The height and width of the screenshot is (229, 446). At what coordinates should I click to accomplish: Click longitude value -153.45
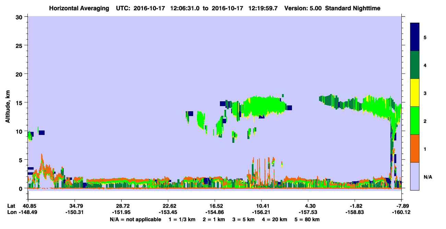(x=168, y=213)
